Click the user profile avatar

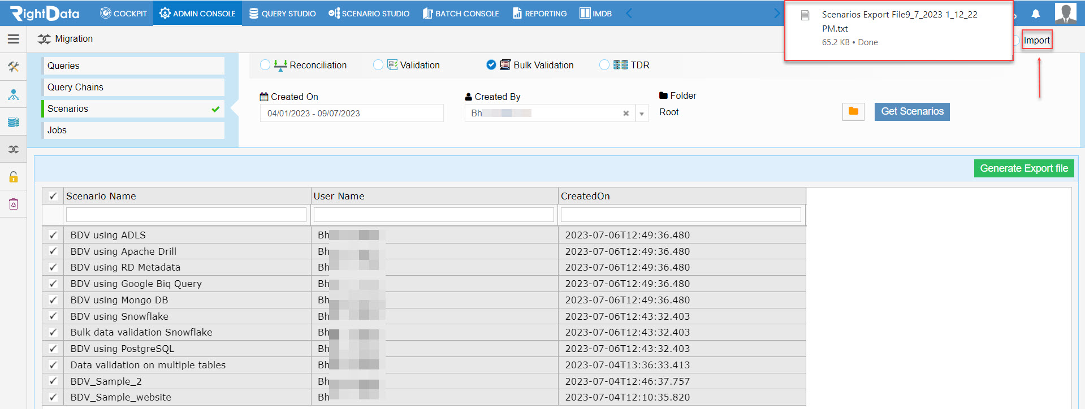pyautogui.click(x=1066, y=13)
